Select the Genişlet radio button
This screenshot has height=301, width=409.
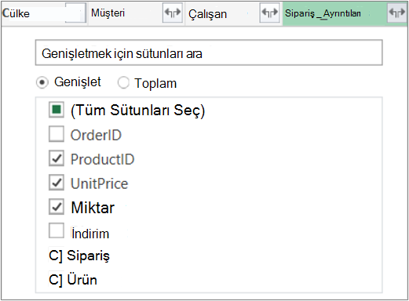[42, 82]
